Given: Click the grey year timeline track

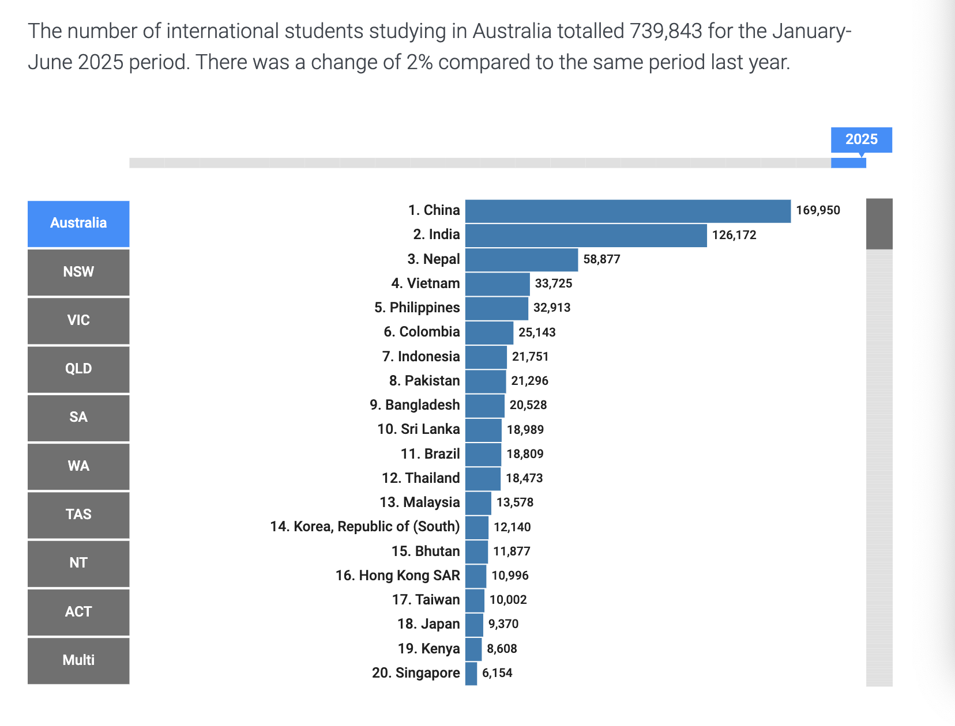Looking at the screenshot, I should tap(479, 163).
